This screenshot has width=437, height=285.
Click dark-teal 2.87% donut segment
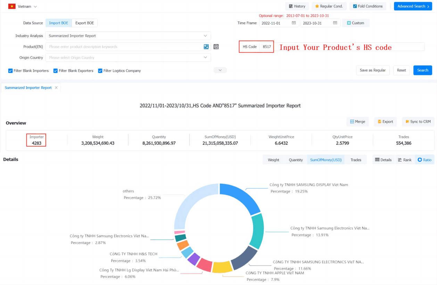tap(180, 238)
